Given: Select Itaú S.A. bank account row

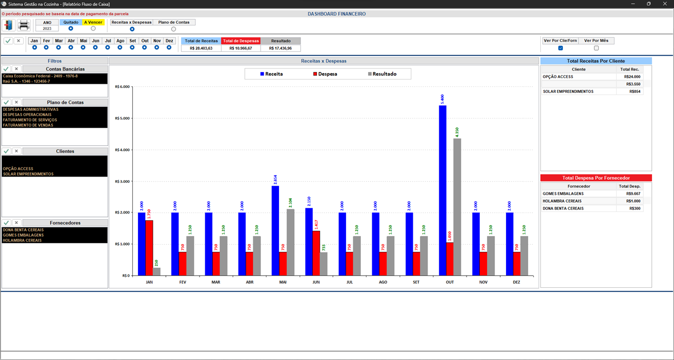Looking at the screenshot, I should (x=55, y=81).
